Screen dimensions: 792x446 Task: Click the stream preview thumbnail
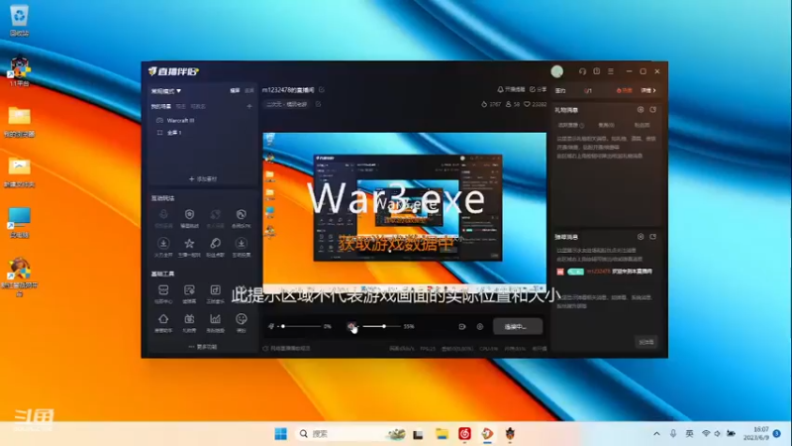[x=405, y=212]
